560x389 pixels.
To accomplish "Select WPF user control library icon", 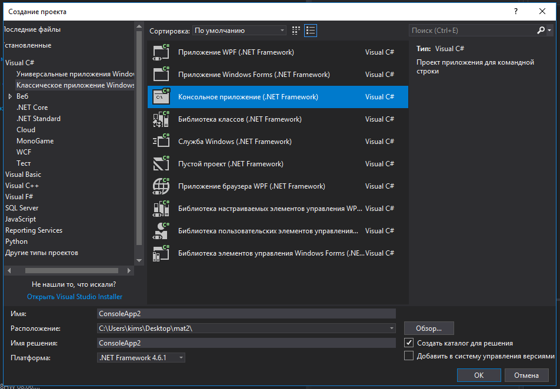I will click(161, 231).
